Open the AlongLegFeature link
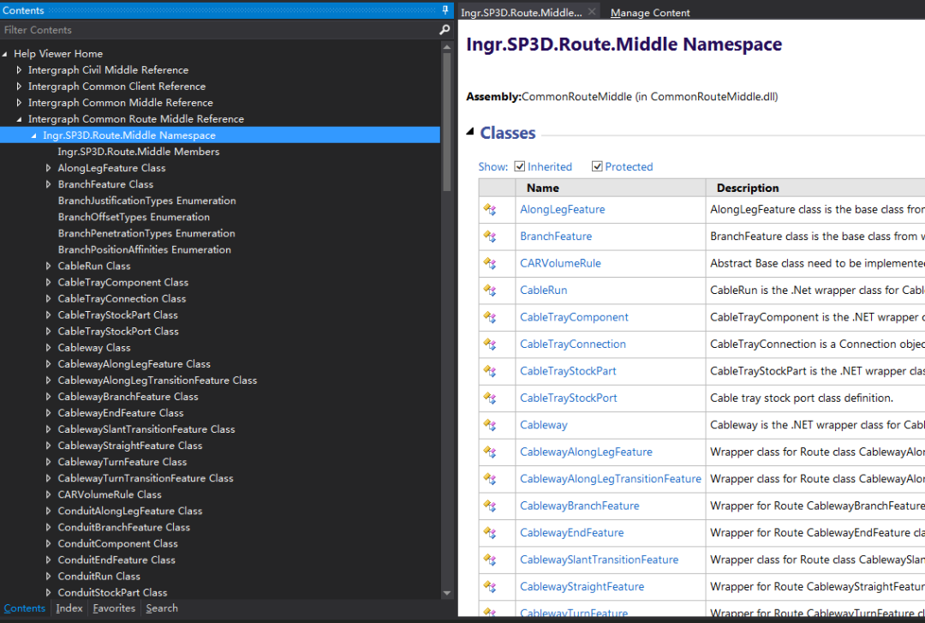This screenshot has width=925, height=623. [562, 210]
